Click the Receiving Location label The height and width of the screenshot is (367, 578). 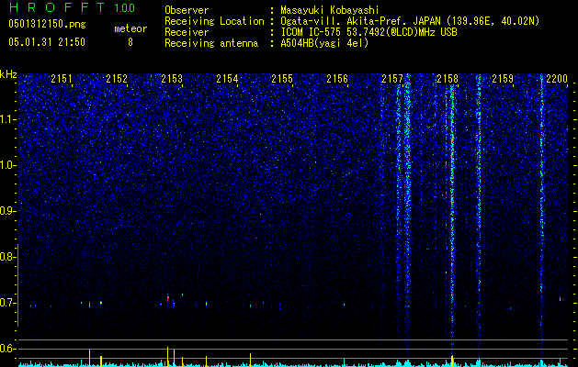tap(214, 21)
